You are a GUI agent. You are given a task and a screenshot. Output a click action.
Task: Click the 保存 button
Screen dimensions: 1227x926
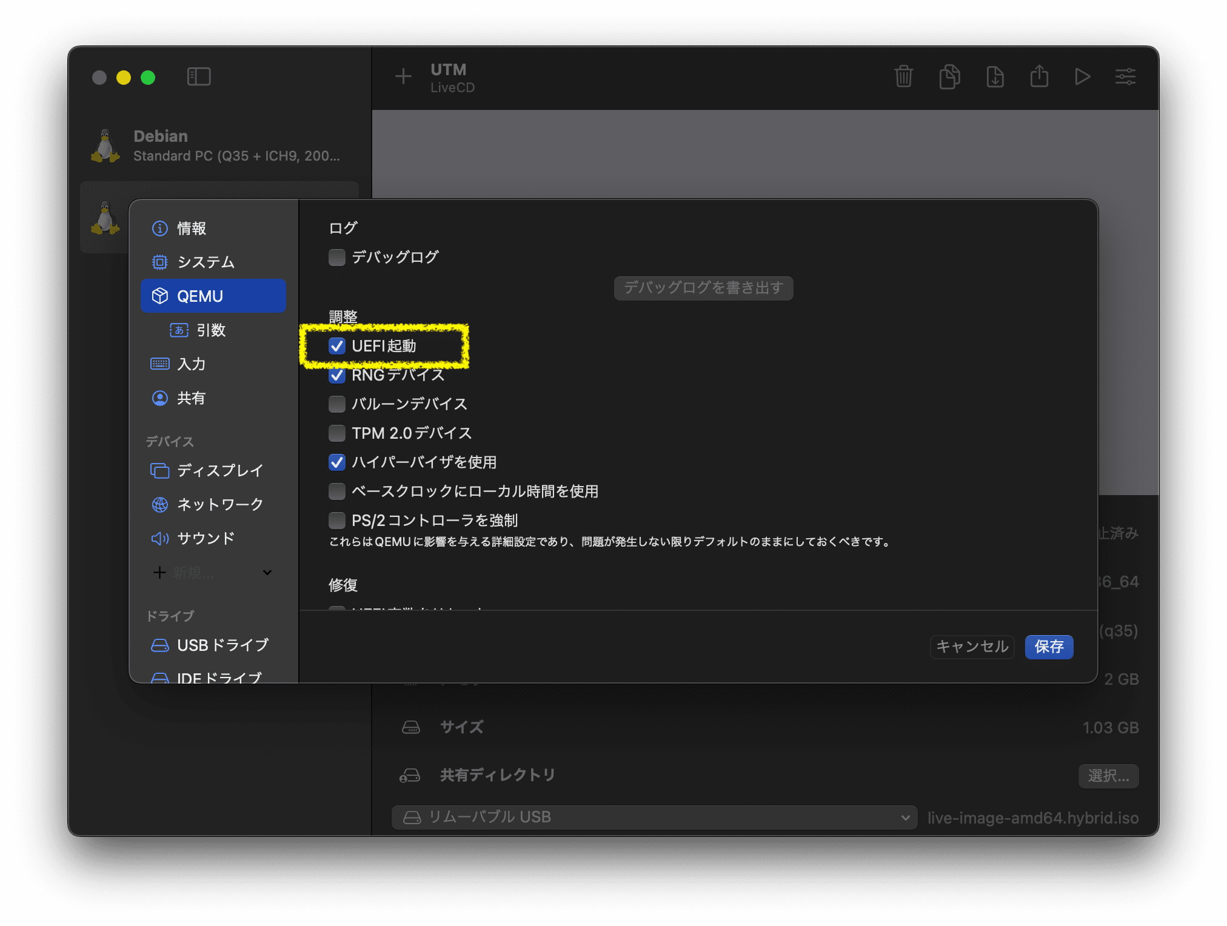point(1049,647)
